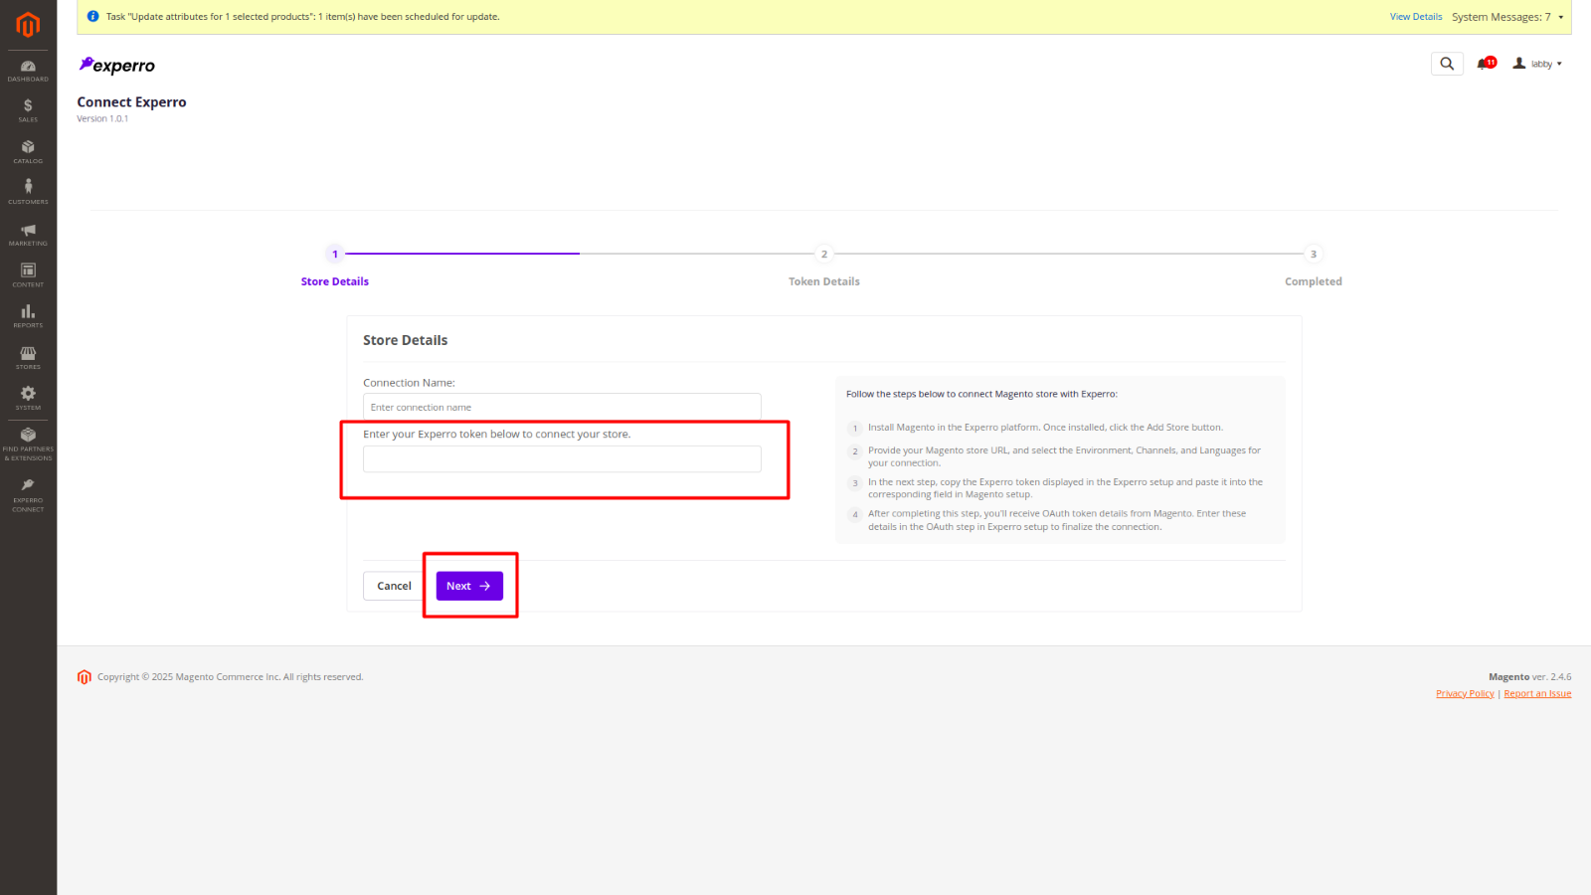Open the Sales sidebar menu
The image size is (1591, 895).
[28, 110]
